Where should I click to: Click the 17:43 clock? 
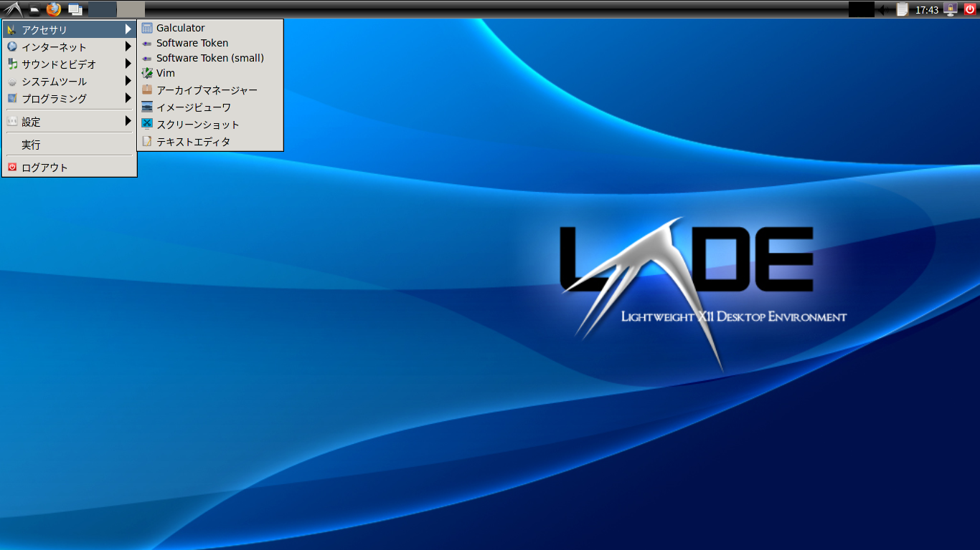tap(927, 10)
